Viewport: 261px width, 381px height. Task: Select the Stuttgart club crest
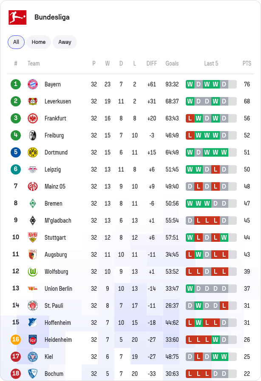click(33, 238)
